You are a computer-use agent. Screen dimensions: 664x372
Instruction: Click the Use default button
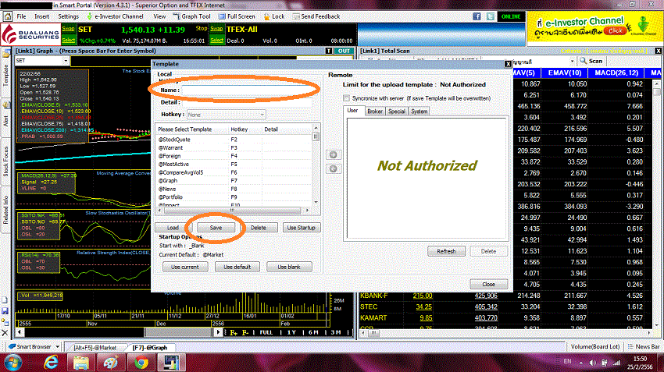(237, 267)
